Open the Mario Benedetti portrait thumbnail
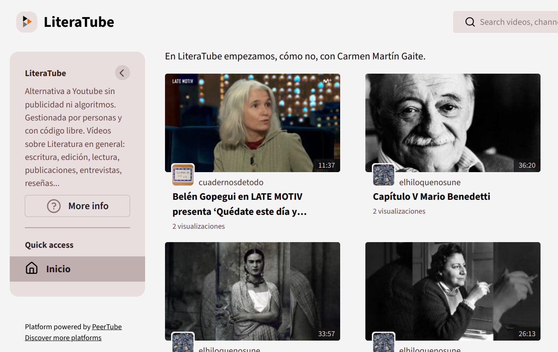 (x=453, y=123)
